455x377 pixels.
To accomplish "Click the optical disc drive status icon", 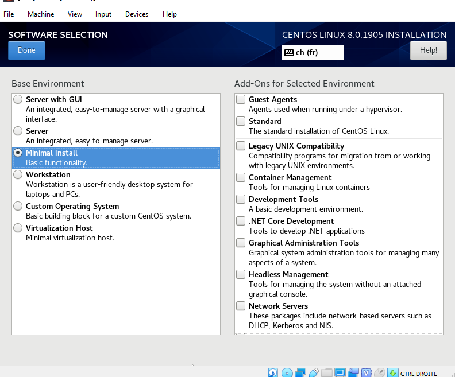I will [287, 372].
